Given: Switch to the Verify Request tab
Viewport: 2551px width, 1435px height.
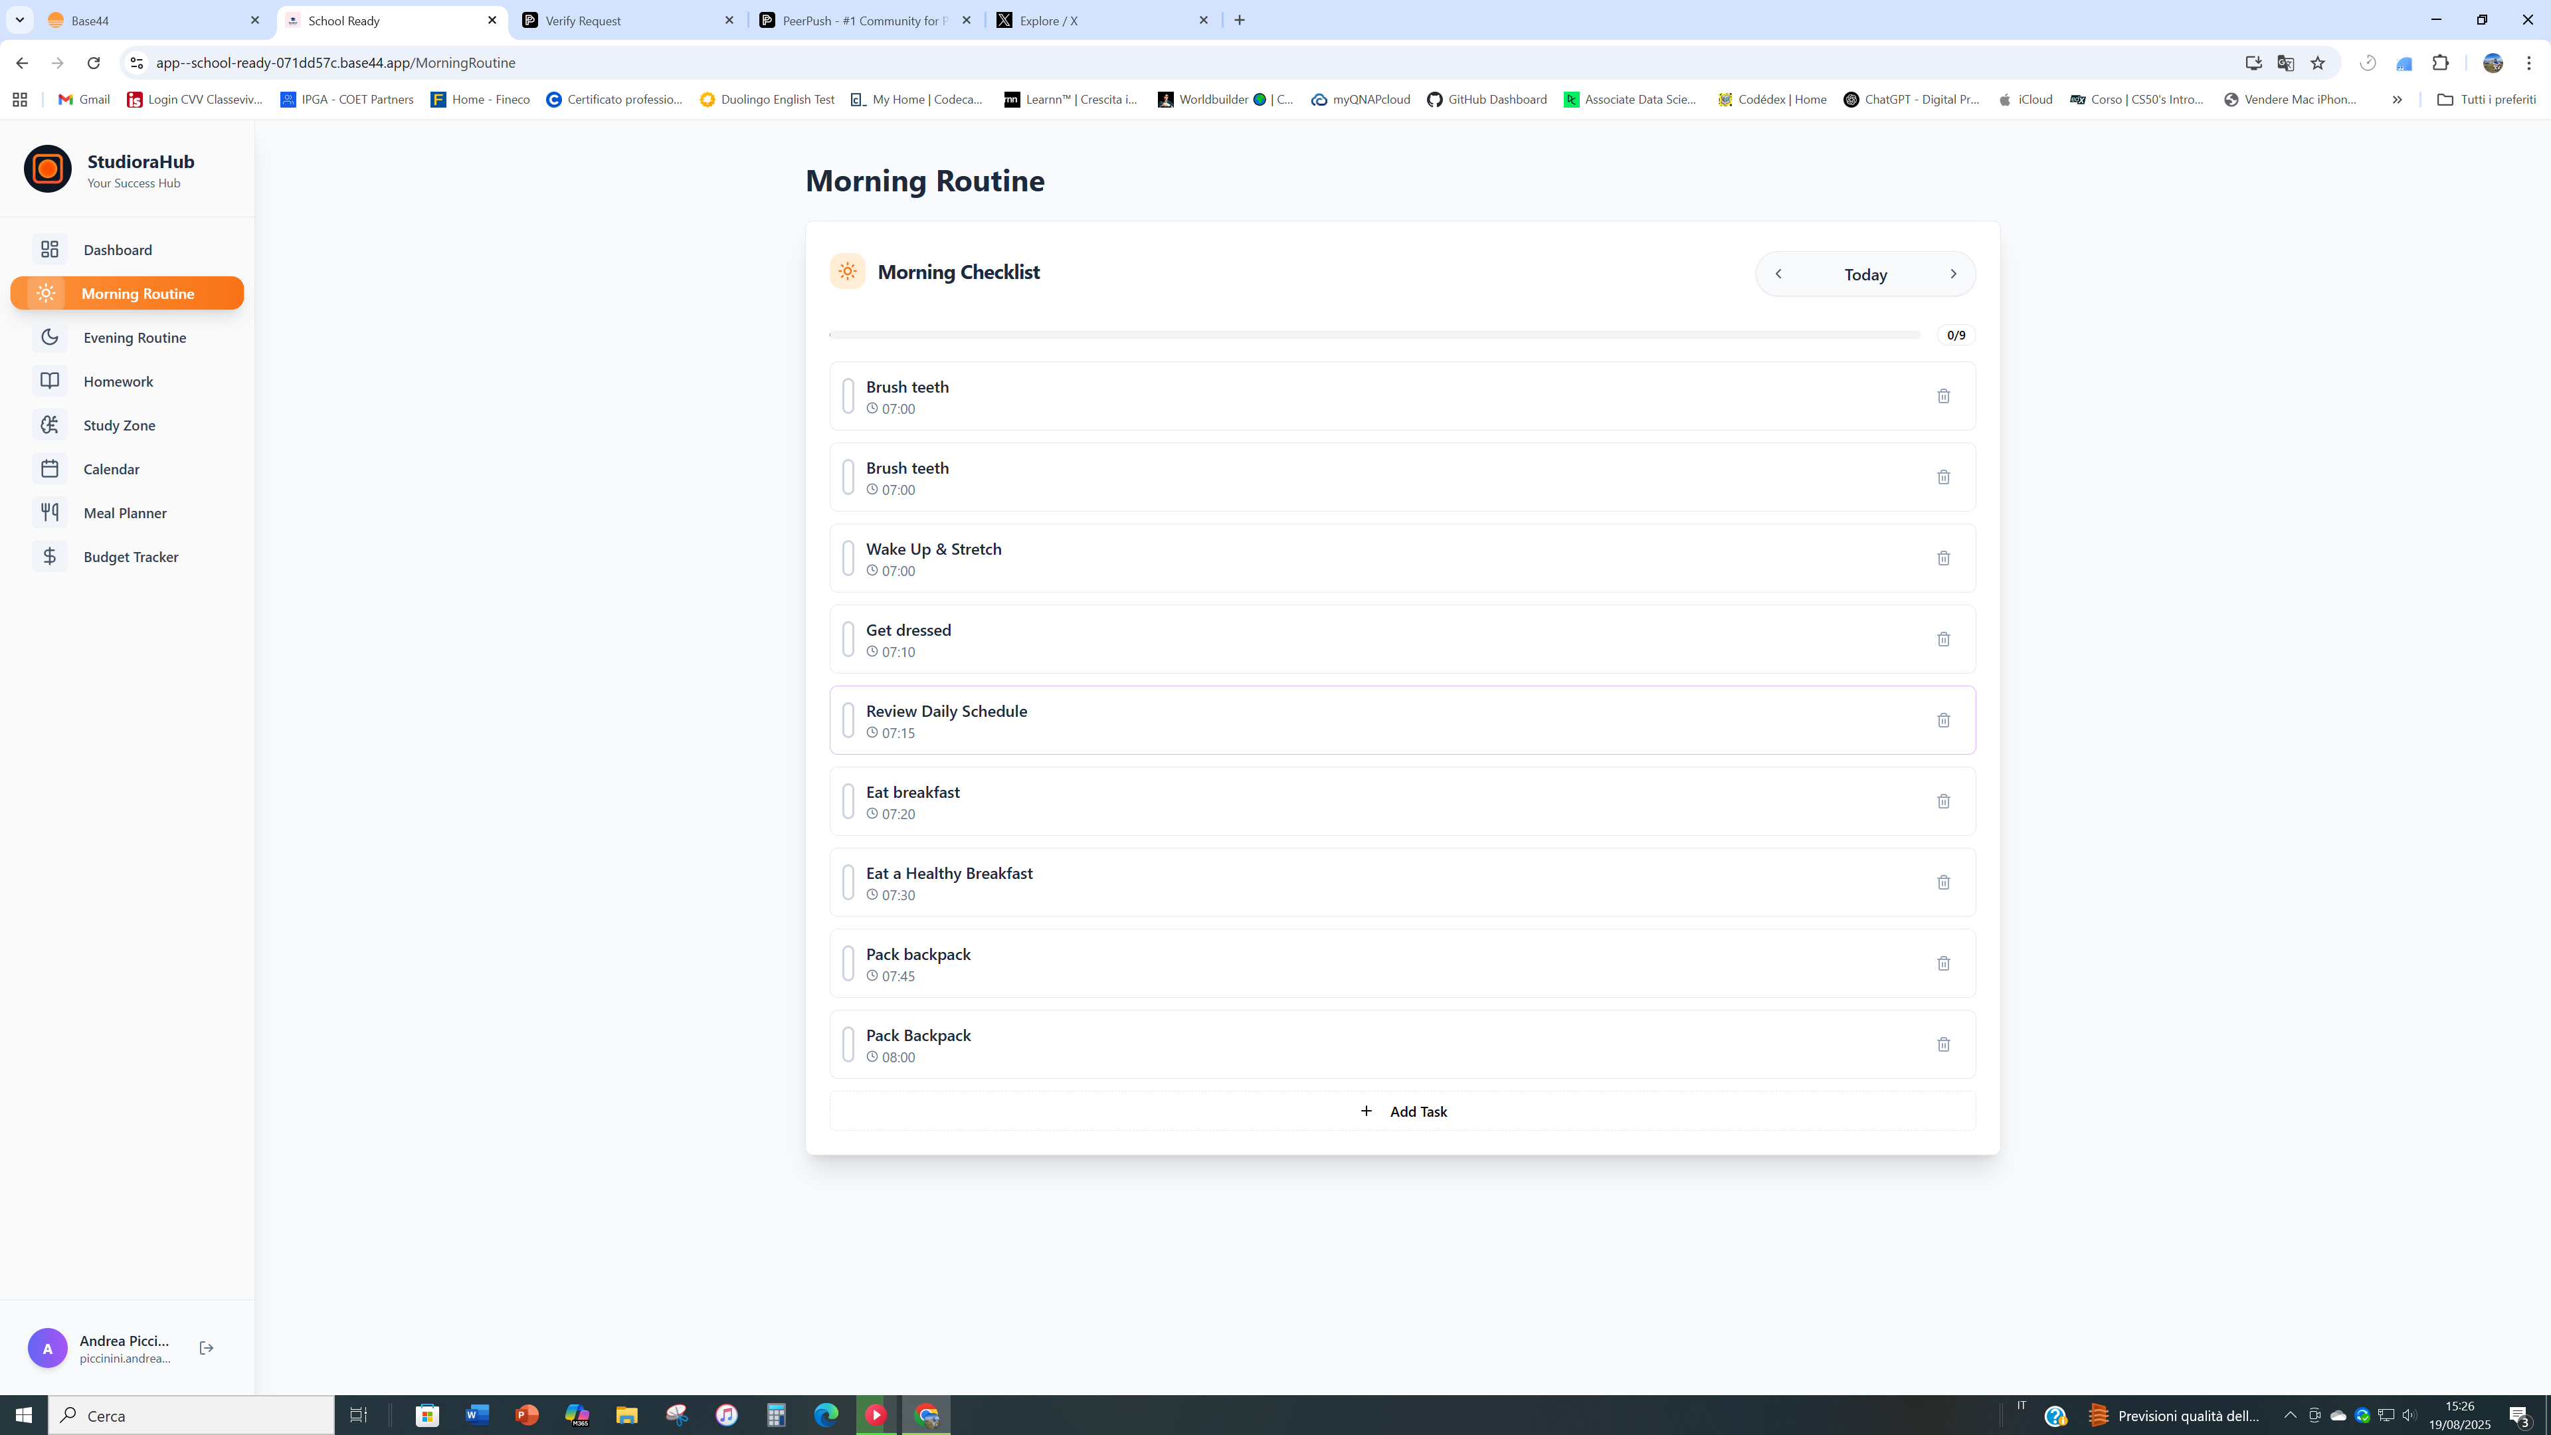Looking at the screenshot, I should [629, 21].
